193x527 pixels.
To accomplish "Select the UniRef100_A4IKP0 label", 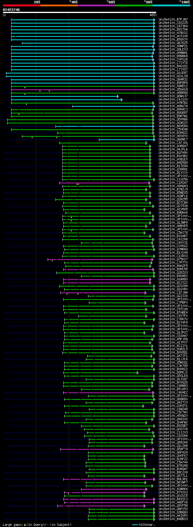I will tap(173, 515).
